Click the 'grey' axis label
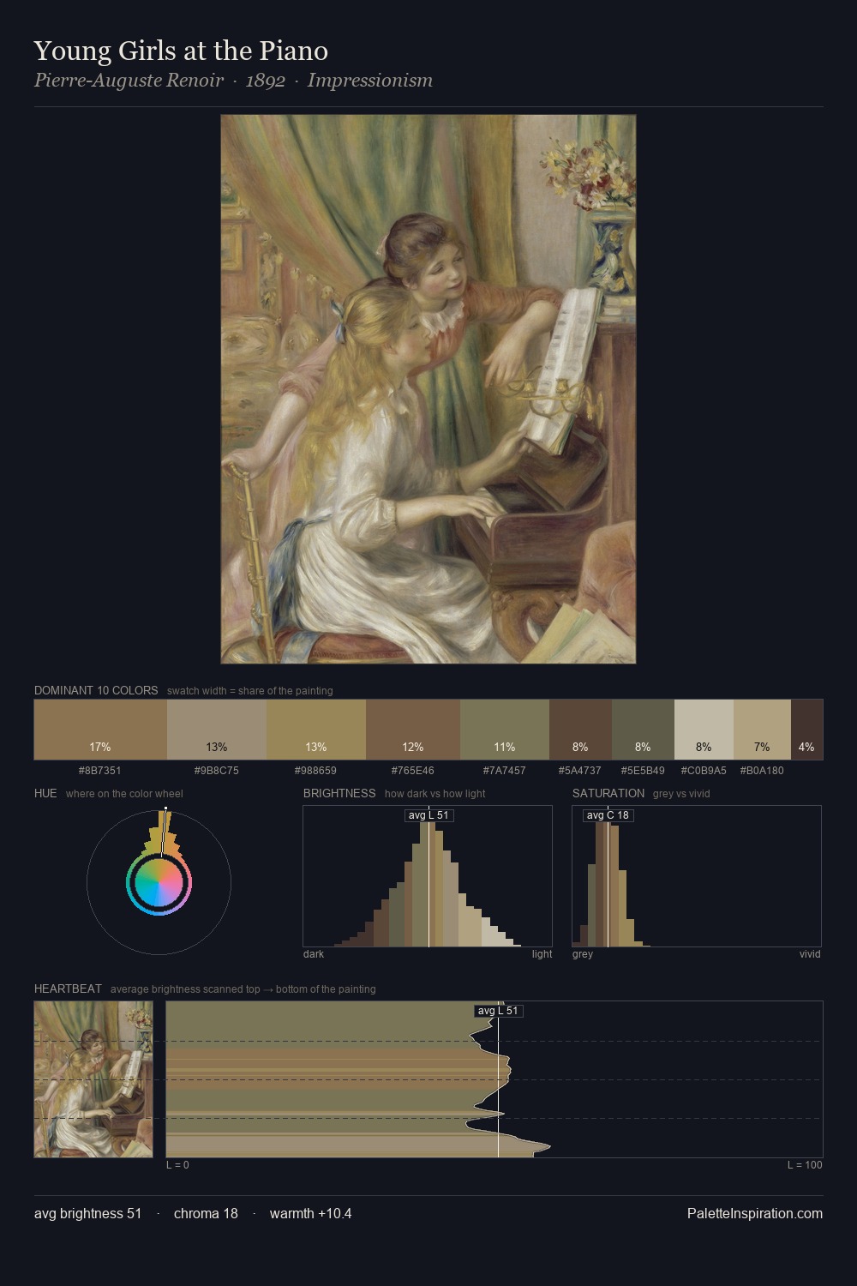This screenshot has width=857, height=1286. point(583,954)
